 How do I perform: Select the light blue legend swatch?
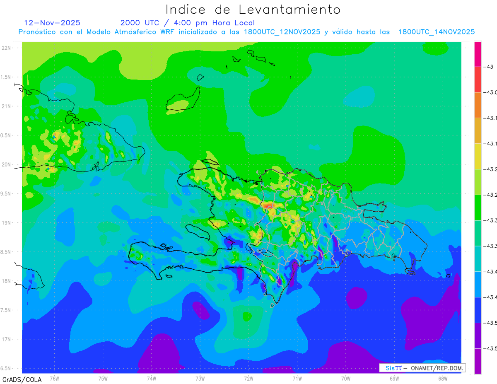click(x=478, y=285)
